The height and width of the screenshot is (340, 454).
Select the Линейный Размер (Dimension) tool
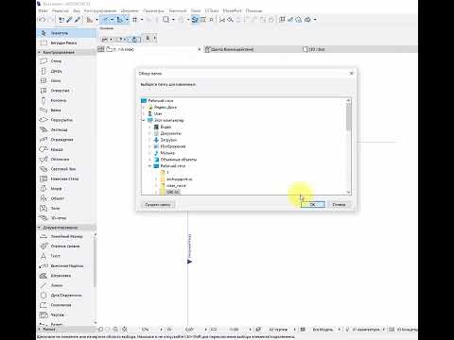(65, 236)
